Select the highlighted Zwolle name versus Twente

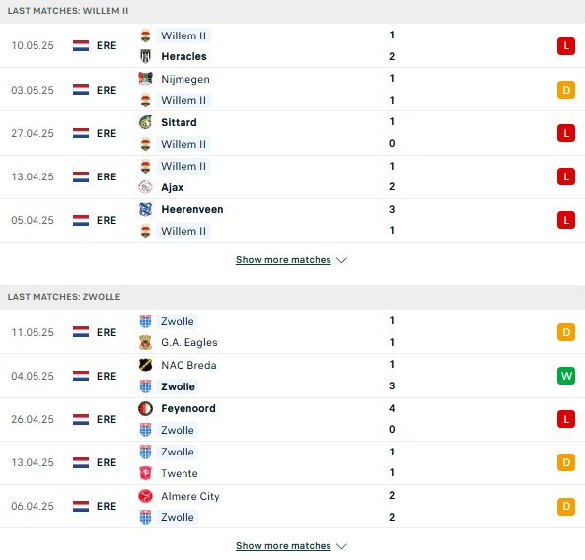[x=178, y=452]
